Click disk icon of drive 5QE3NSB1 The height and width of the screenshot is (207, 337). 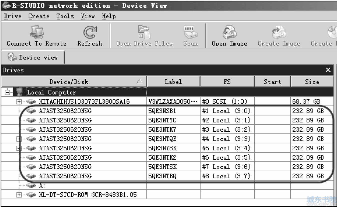(31, 111)
